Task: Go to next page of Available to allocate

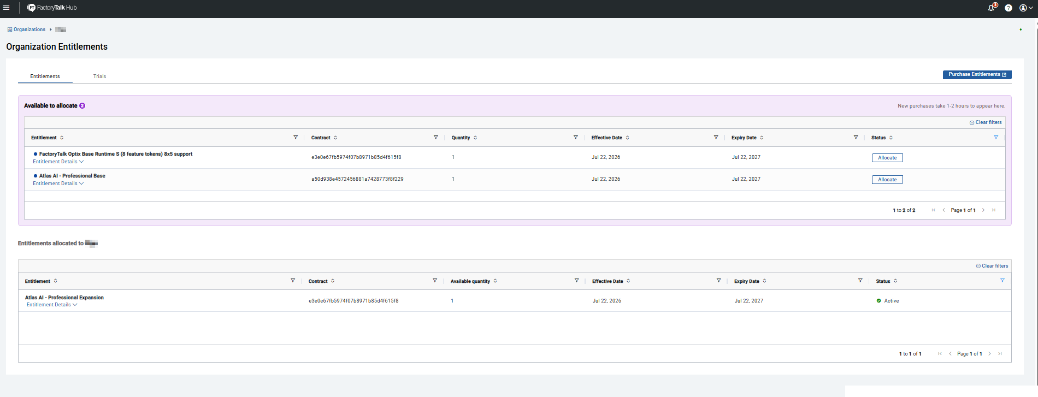Action: [x=983, y=210]
